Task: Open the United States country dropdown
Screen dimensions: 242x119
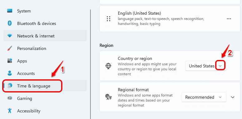Action: (206, 66)
